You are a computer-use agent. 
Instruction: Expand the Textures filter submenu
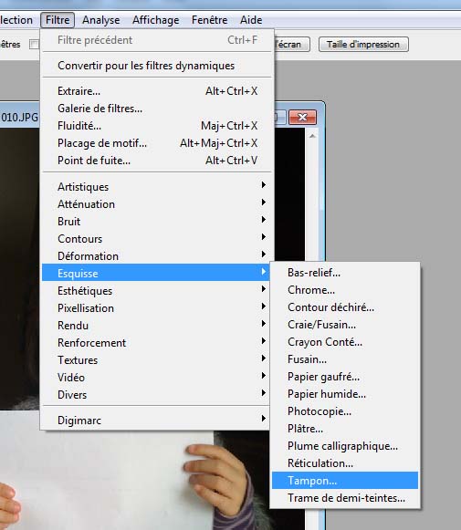155,360
